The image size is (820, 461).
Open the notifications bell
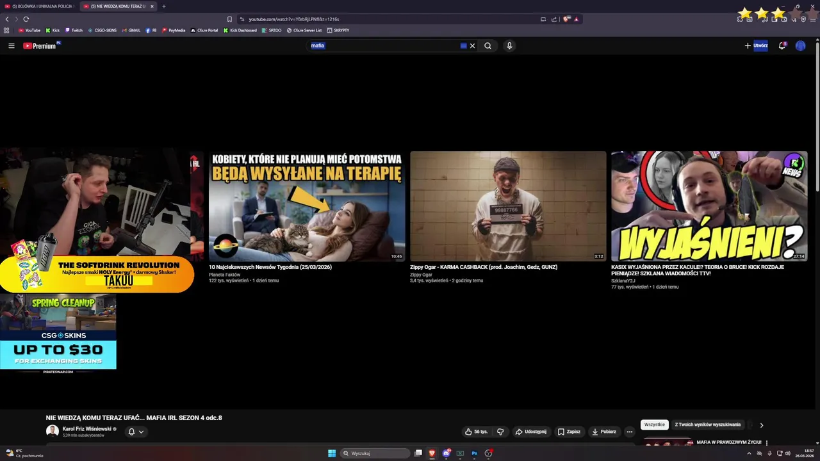pos(782,45)
